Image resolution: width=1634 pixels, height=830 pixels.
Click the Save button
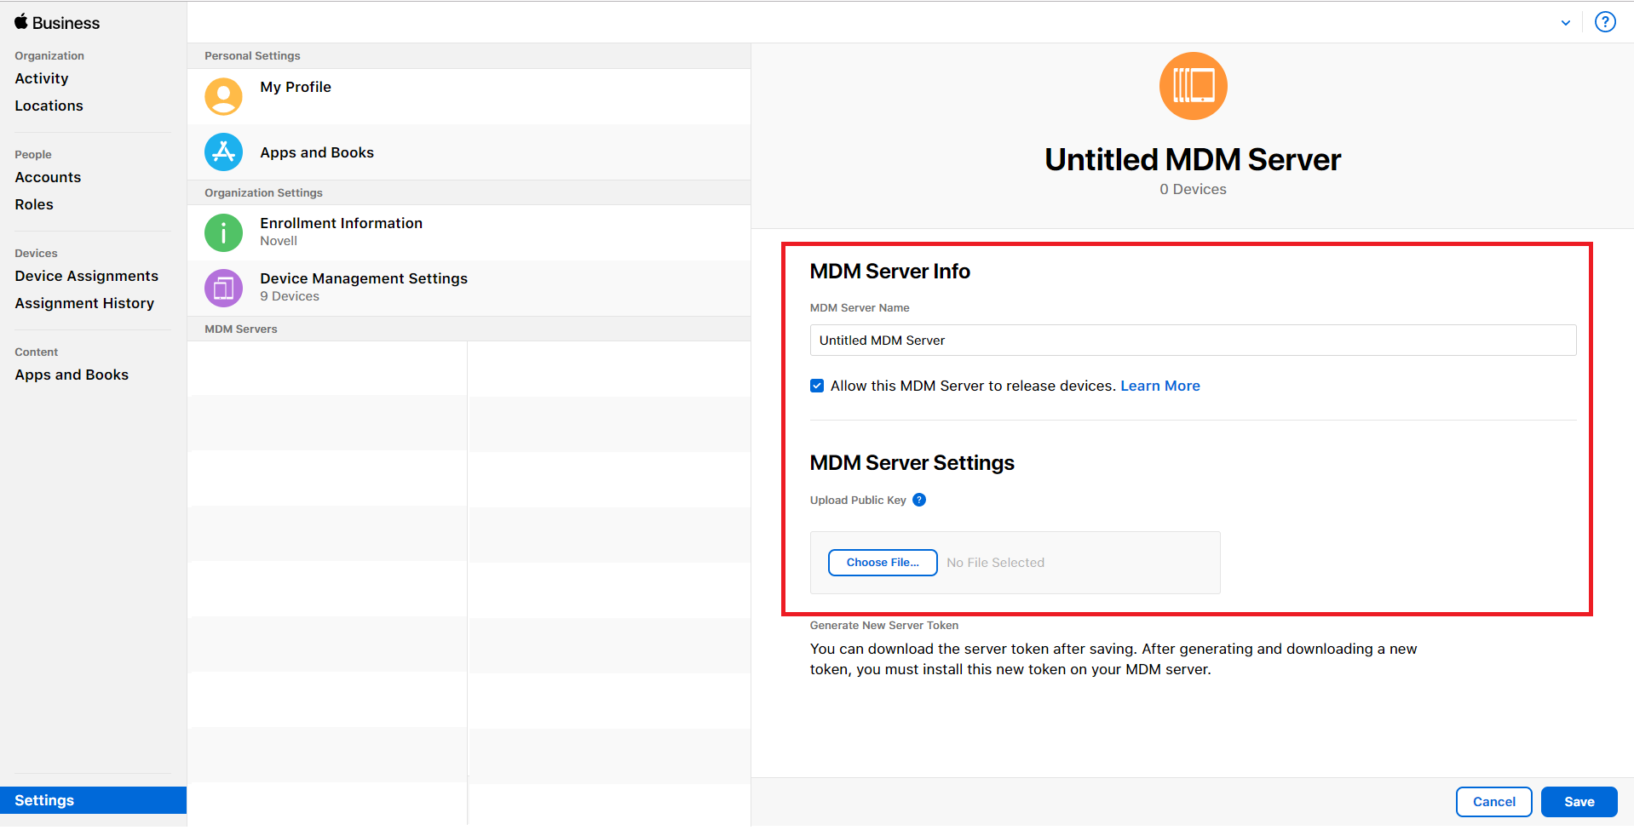point(1579,802)
